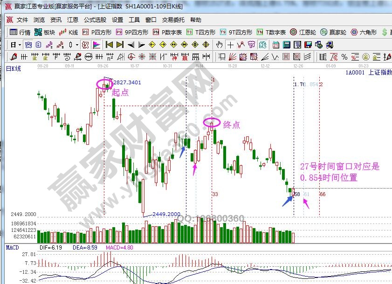Select the hand pan tool

click(x=220, y=45)
